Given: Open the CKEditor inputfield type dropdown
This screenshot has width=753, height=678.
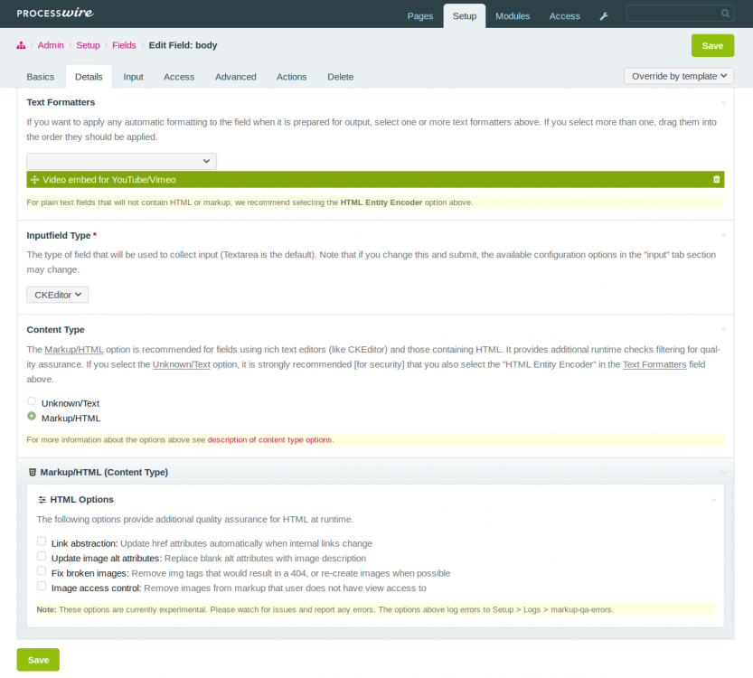Looking at the screenshot, I should (58, 295).
